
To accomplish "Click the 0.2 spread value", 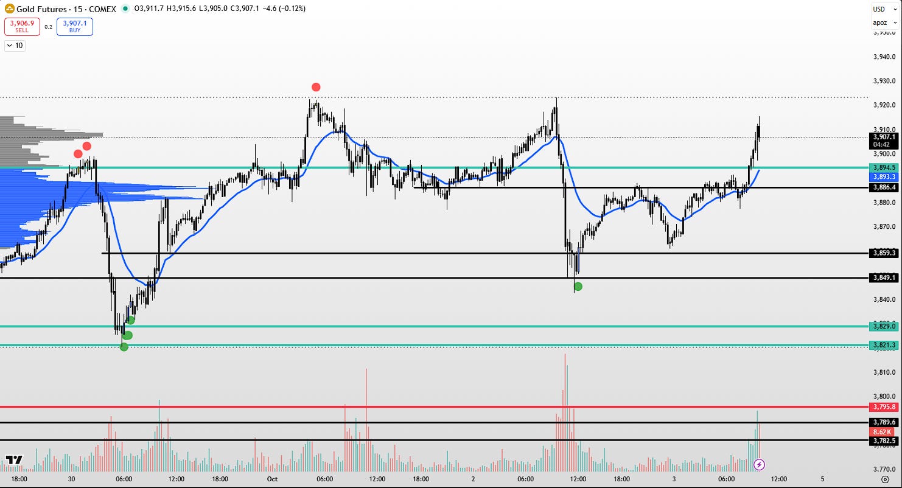I will click(48, 27).
